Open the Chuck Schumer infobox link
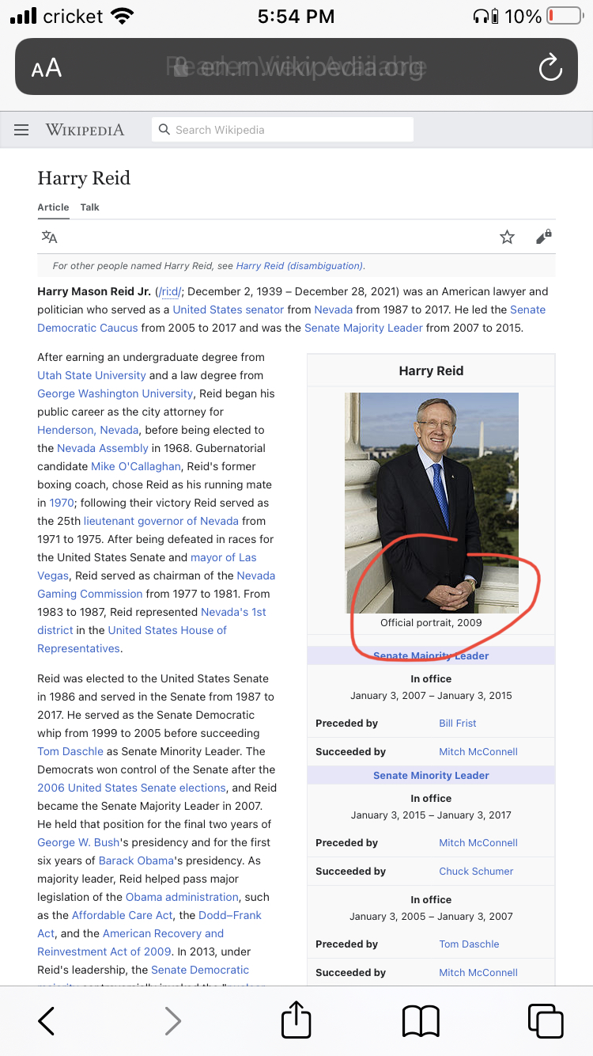The height and width of the screenshot is (1056, 593). (x=477, y=872)
